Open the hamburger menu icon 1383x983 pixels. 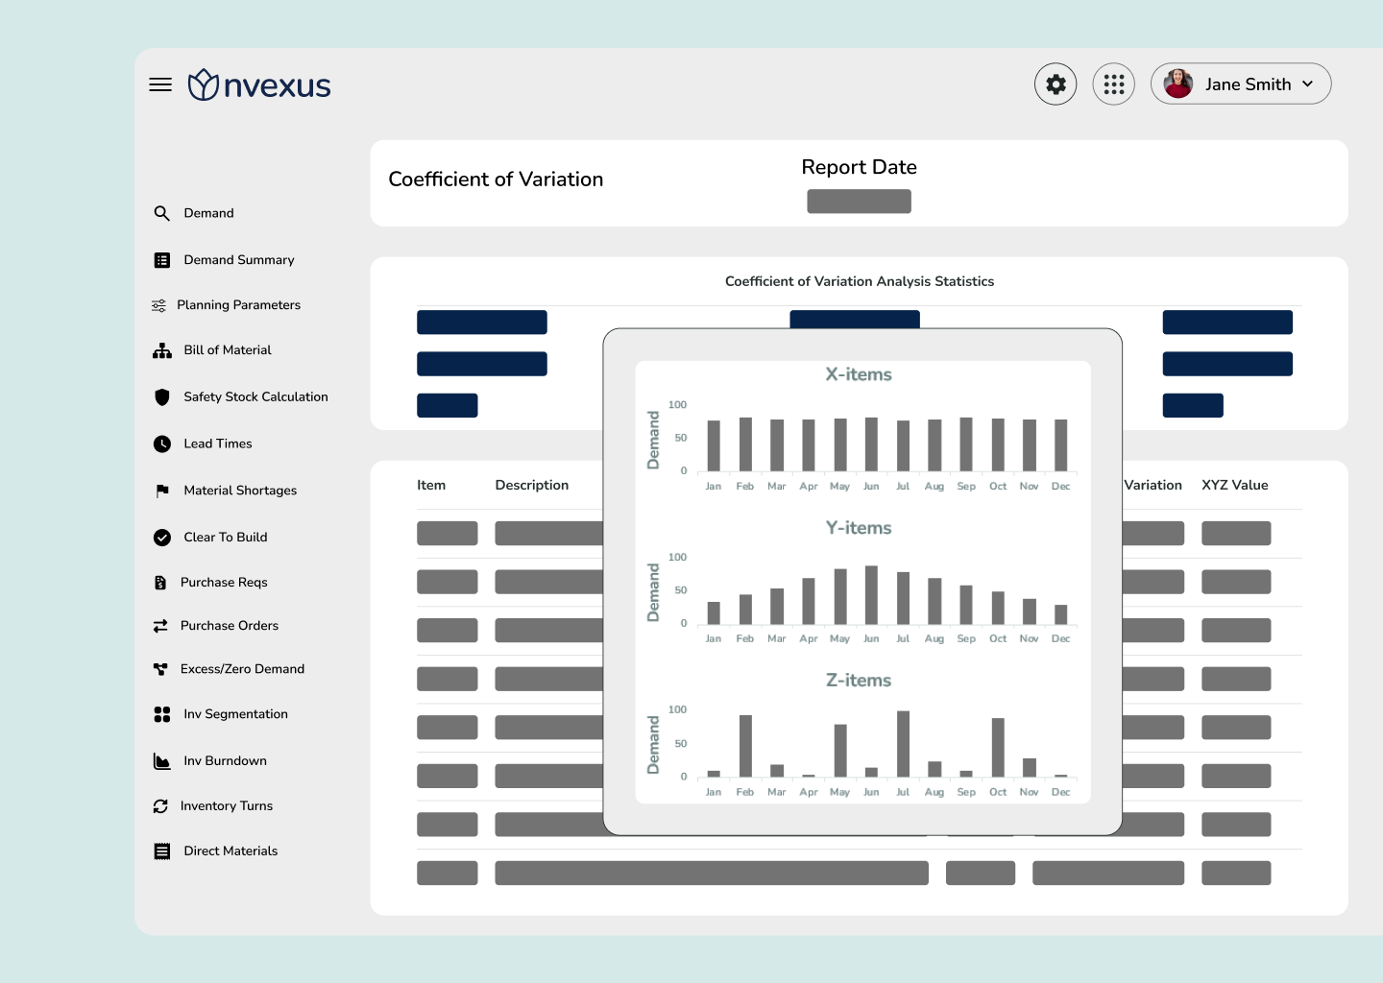pos(160,84)
